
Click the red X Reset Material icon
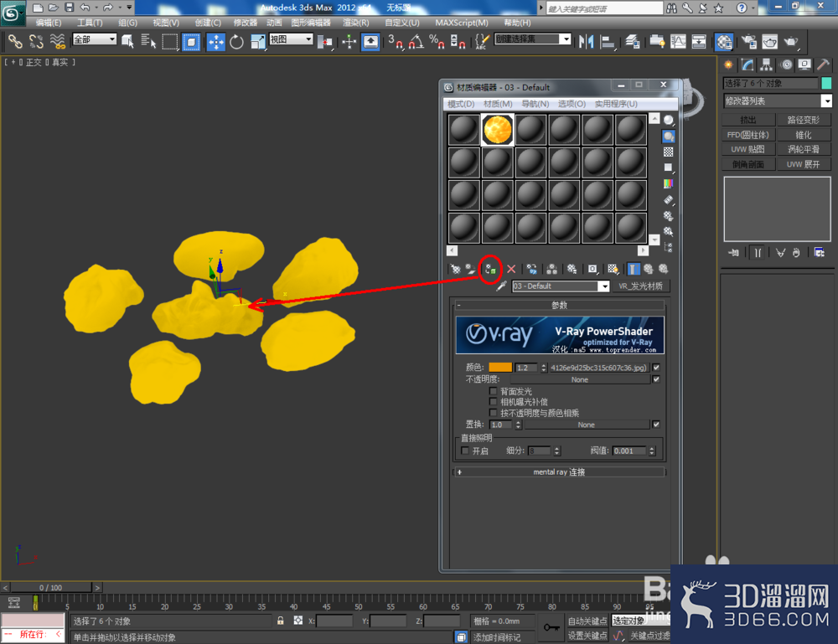coord(511,269)
